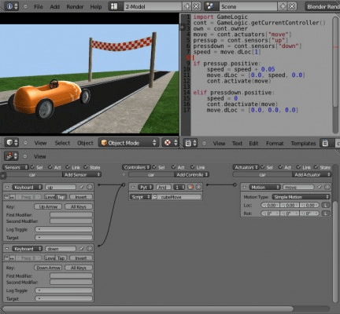This screenshot has height=314, width=340.
Task: Click the text editor vertical scrollbar
Action: point(335,61)
